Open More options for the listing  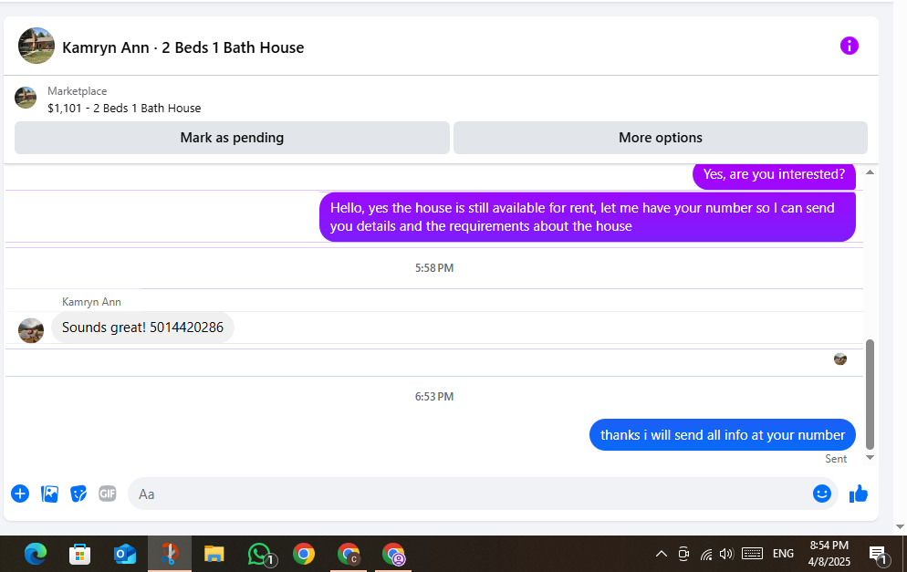660,138
